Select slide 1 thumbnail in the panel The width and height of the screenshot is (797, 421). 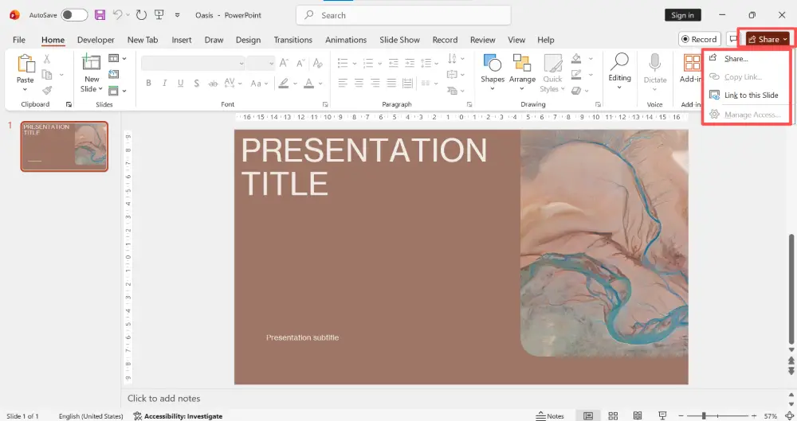64,146
